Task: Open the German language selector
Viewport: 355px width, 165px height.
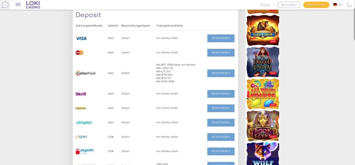Action: (x=338, y=5)
